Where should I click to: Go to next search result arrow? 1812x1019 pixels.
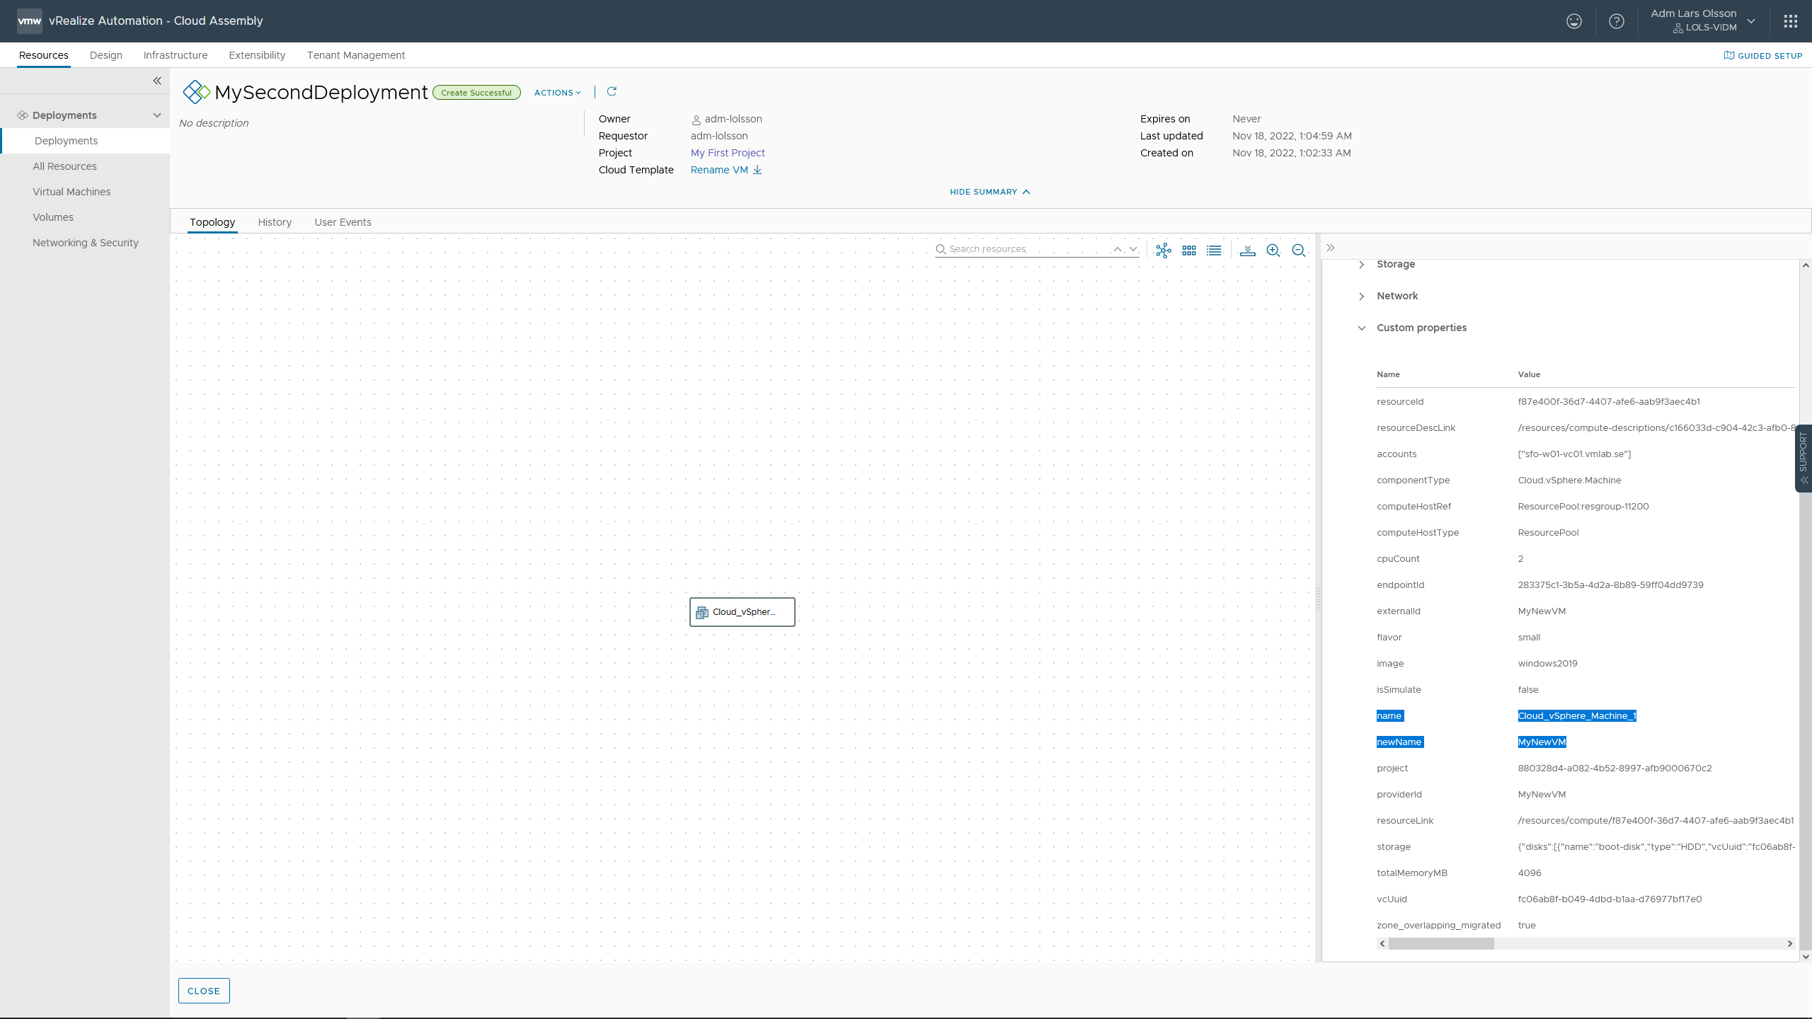point(1133,249)
